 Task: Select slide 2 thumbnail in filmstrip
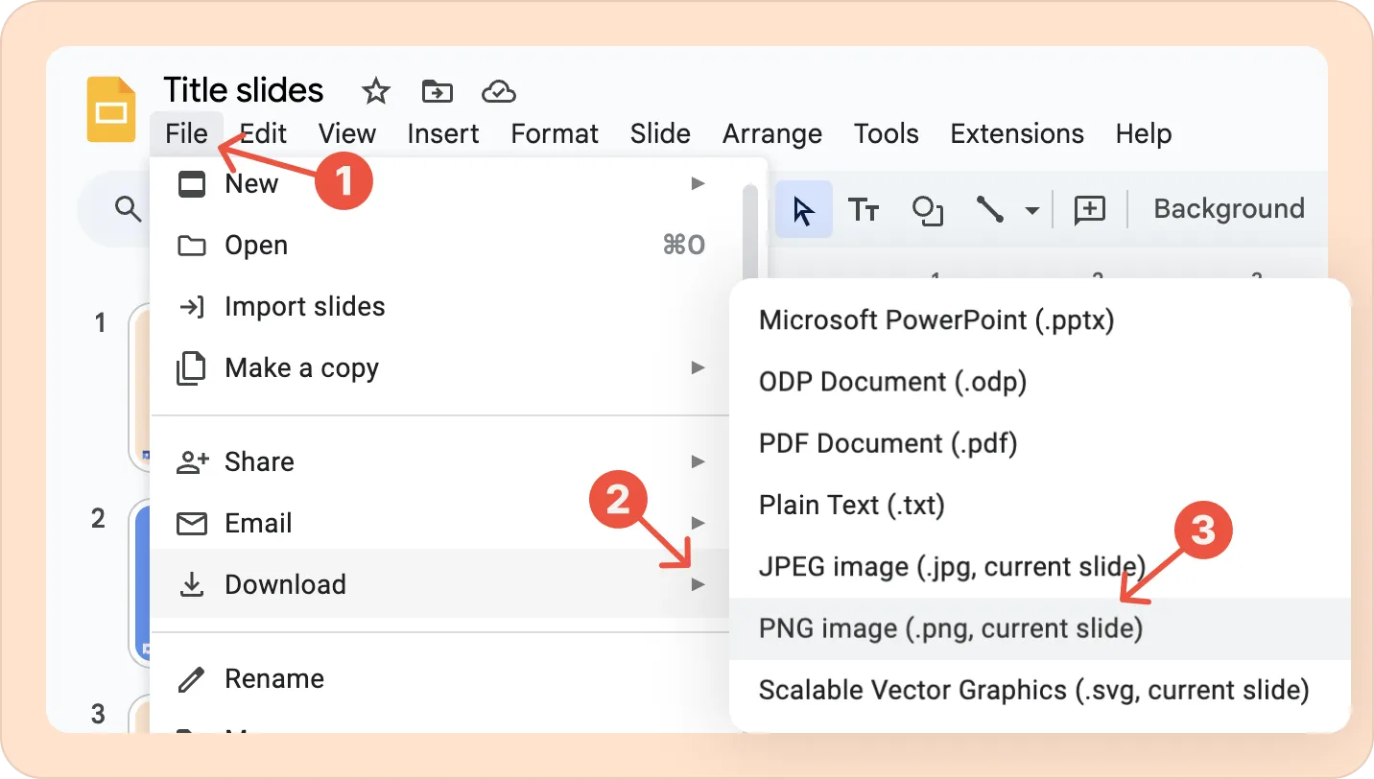[x=140, y=583]
